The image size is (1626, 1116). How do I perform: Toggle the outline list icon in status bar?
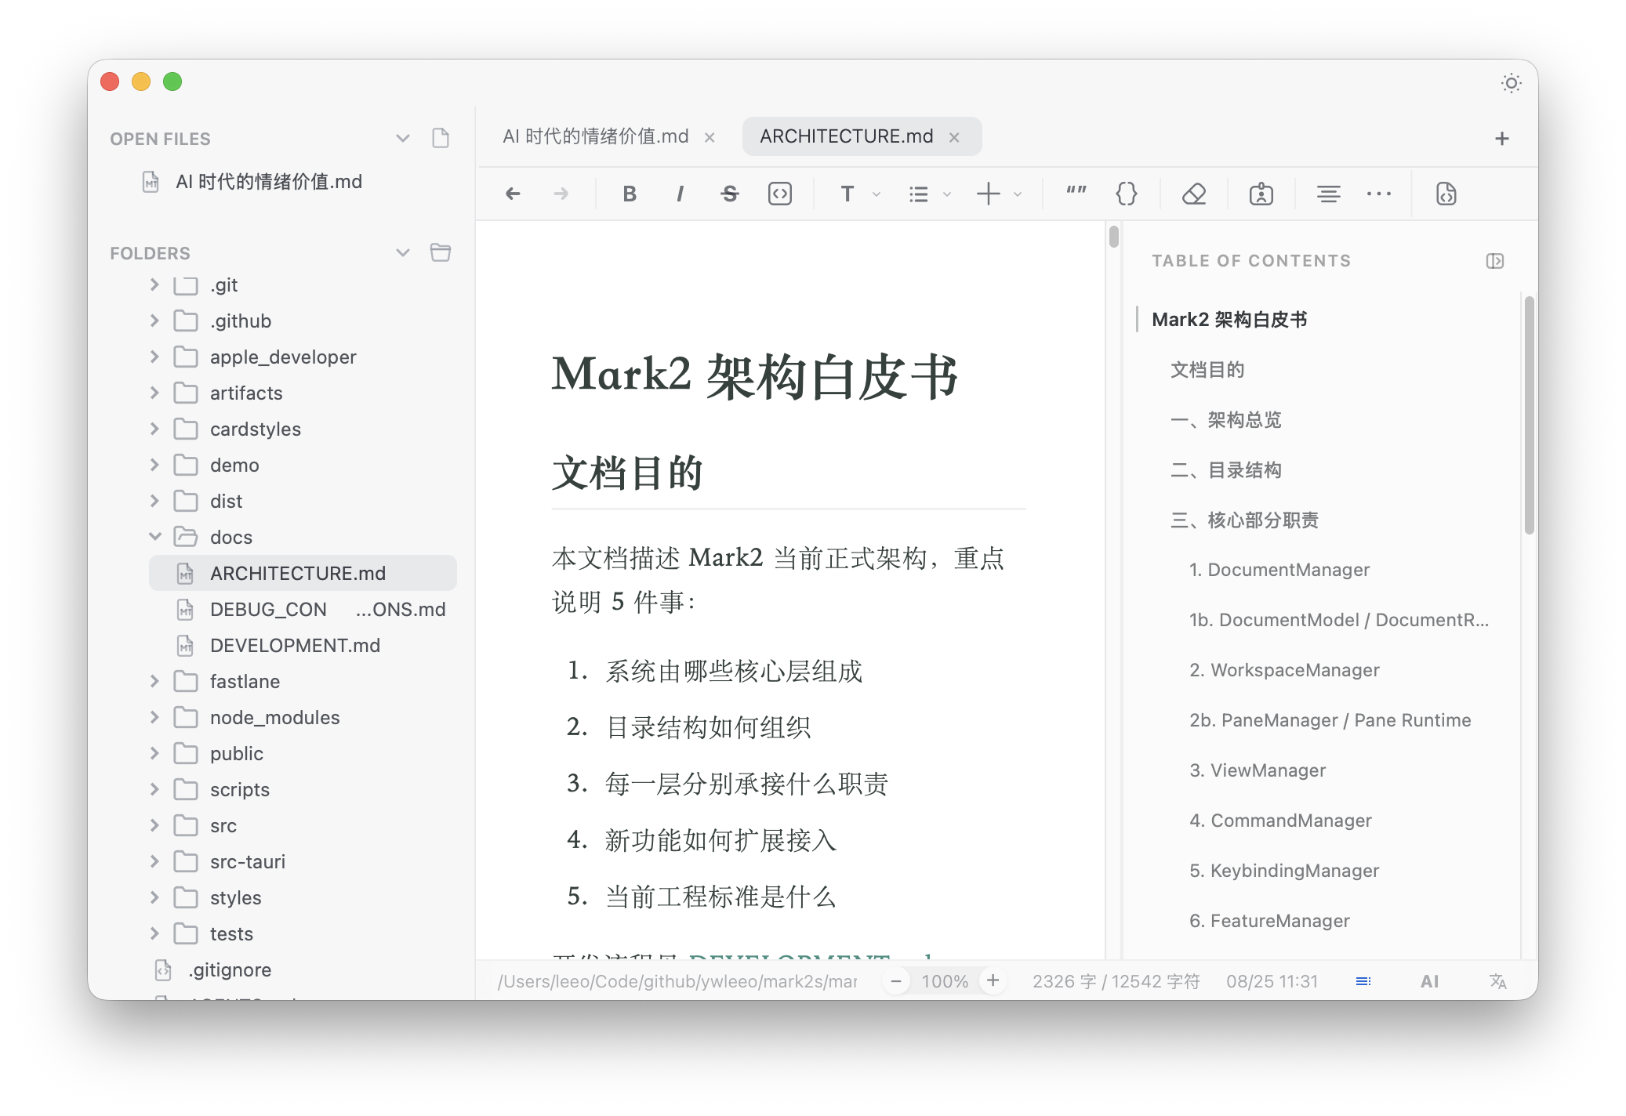(x=1363, y=981)
